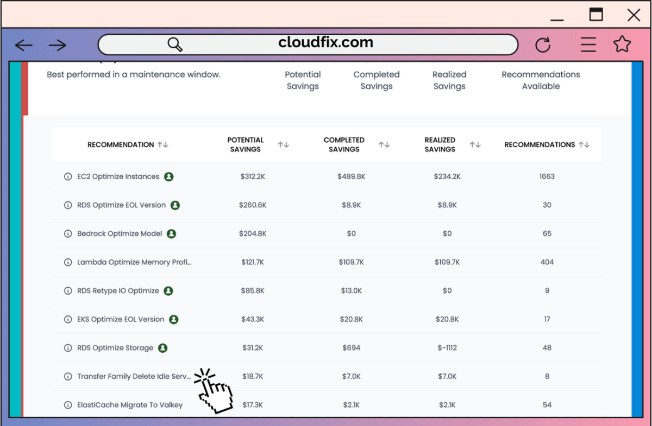This screenshot has height=426, width=652.
Task: Open info icon for EC2 Optimize Instances
Action: pos(68,177)
